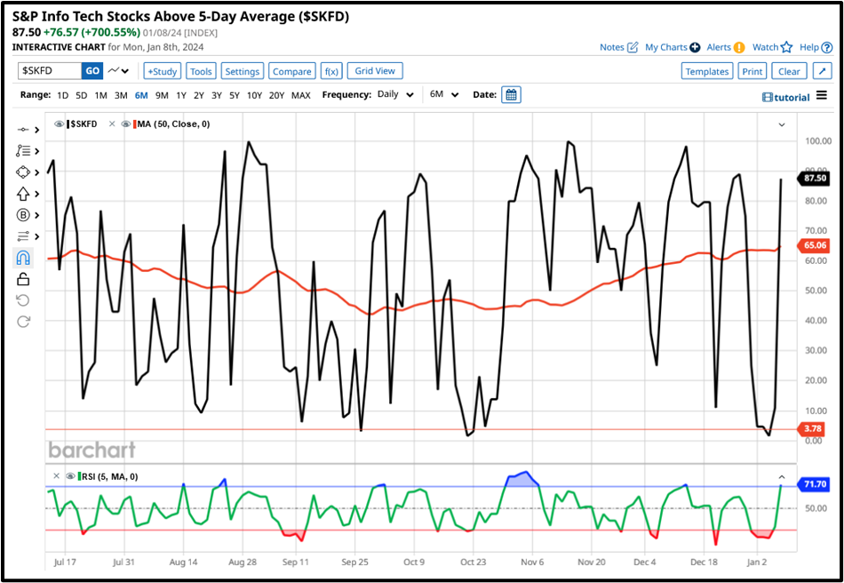Viewport: 844px width, 583px height.
Task: Select the up-arrow annotation tool
Action: 23,194
